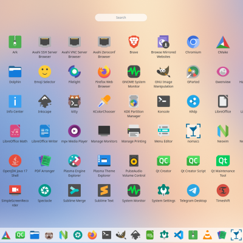Click the brown bear face dock icon
The width and height of the screenshot is (243, 243).
[x=49, y=236]
